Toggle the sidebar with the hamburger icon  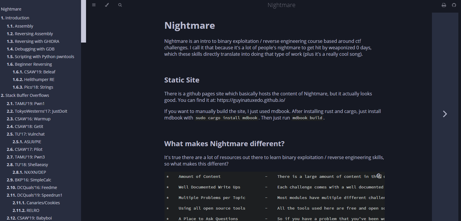[x=94, y=5]
